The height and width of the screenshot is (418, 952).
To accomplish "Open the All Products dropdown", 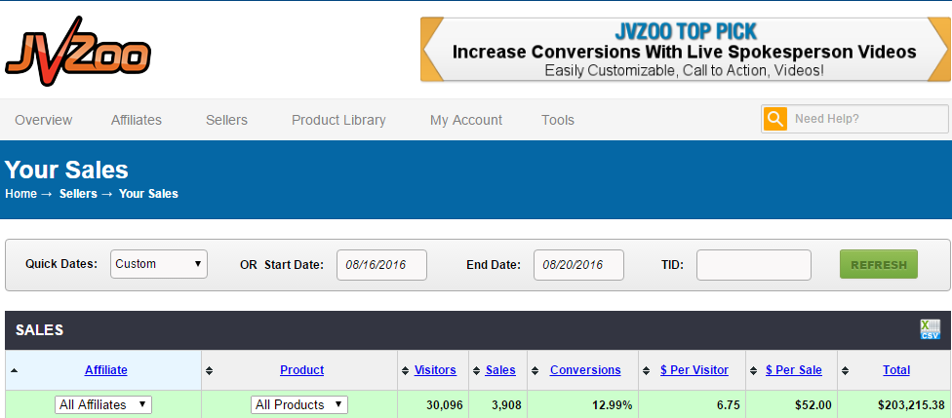I will coord(299,404).
